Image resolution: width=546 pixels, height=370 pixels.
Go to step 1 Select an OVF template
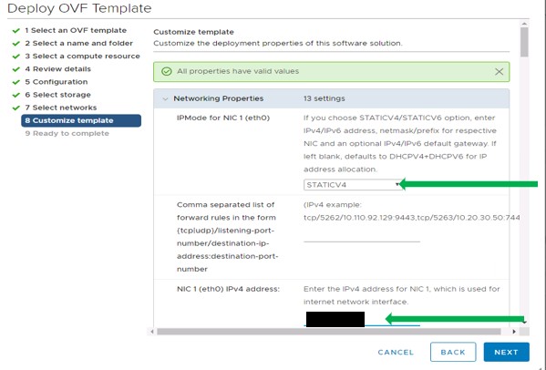(76, 31)
